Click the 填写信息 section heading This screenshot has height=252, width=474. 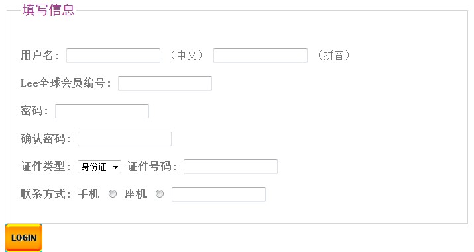tap(48, 10)
